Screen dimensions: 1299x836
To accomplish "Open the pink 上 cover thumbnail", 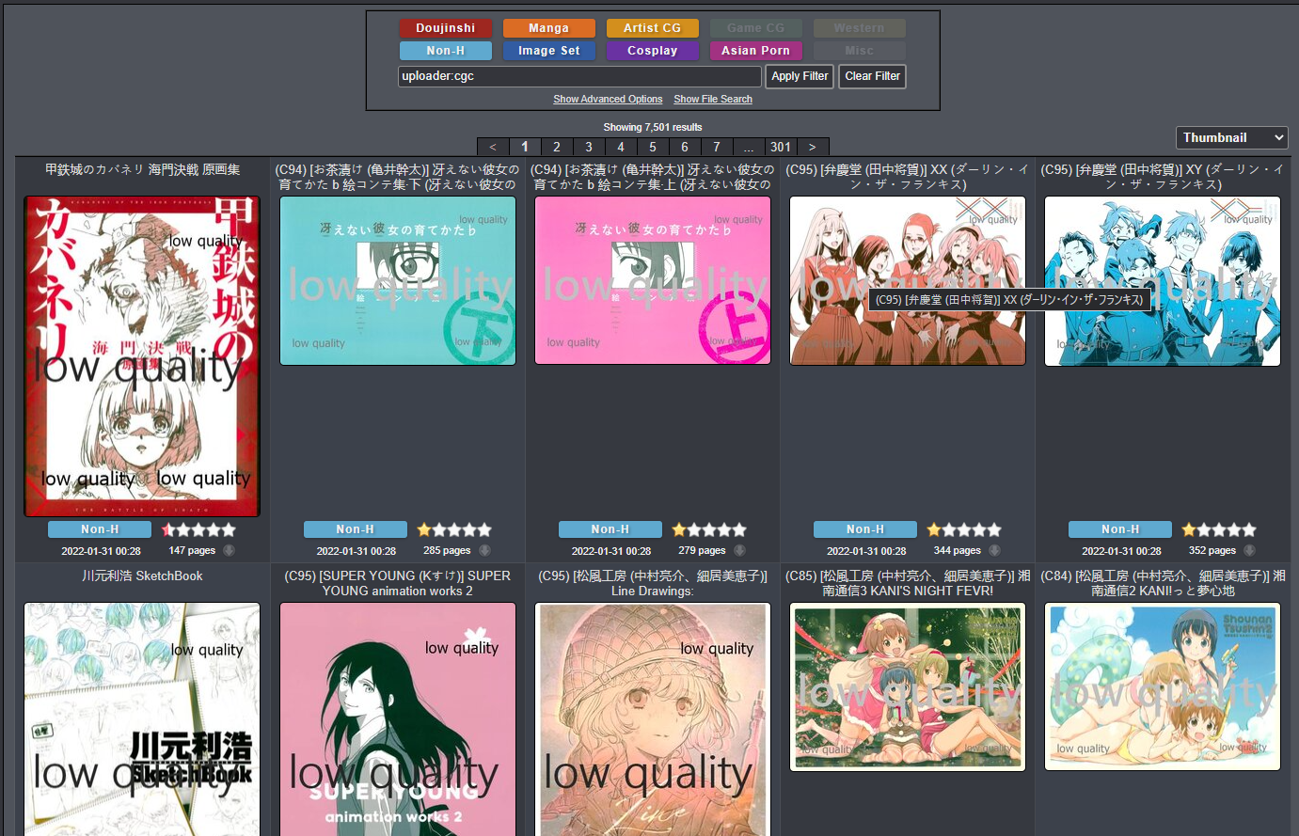I will point(653,280).
